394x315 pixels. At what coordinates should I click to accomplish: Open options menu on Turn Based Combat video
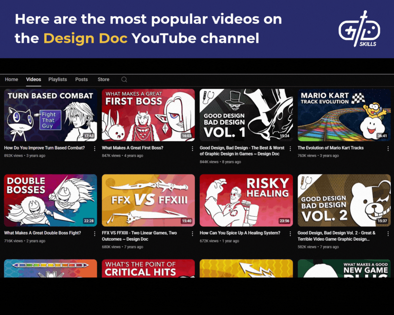pos(95,149)
